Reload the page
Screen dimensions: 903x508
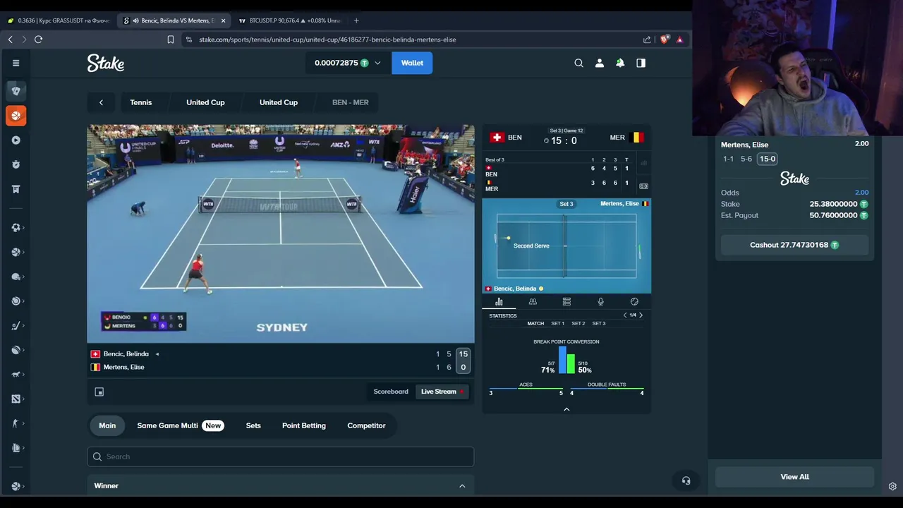pos(39,40)
